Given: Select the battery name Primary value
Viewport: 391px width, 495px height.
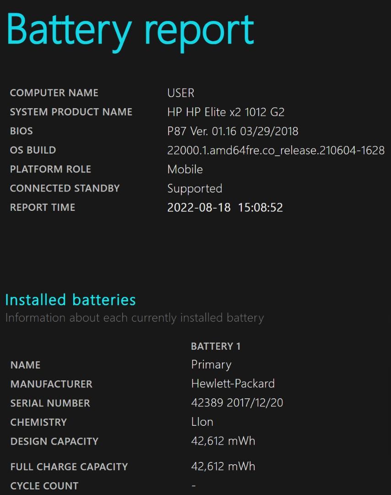Looking at the screenshot, I should point(211,365).
